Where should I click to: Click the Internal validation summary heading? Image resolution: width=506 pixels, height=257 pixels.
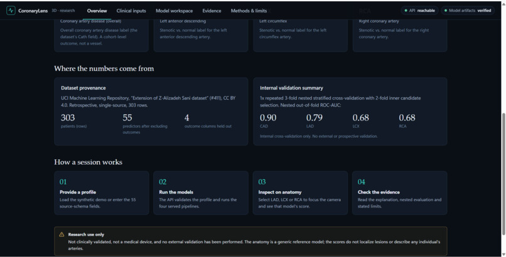click(x=291, y=88)
